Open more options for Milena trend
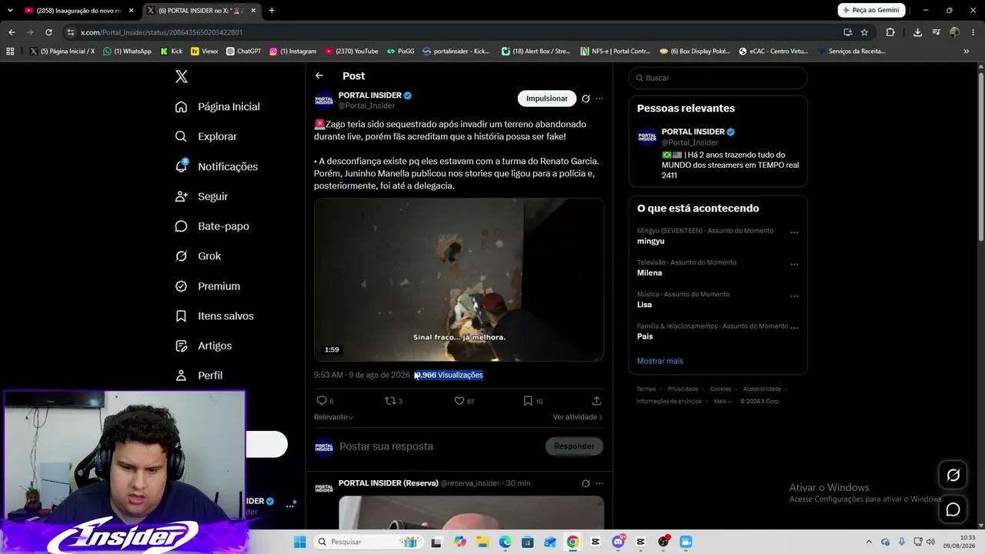 coord(794,263)
